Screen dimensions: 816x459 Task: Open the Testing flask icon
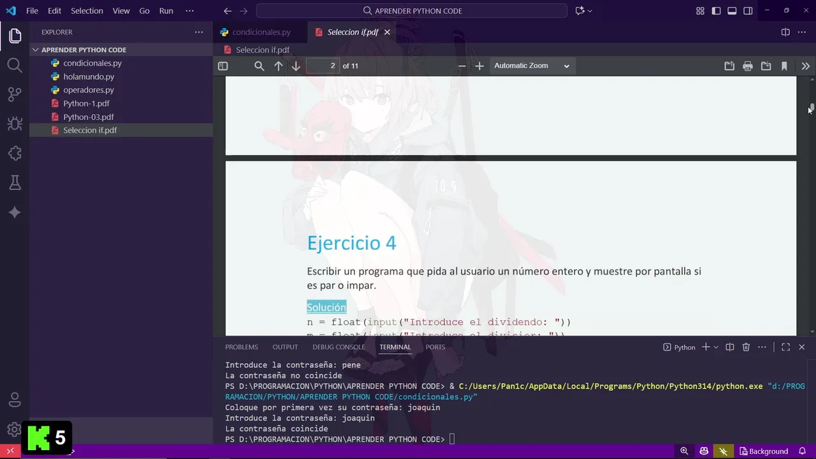(x=15, y=183)
